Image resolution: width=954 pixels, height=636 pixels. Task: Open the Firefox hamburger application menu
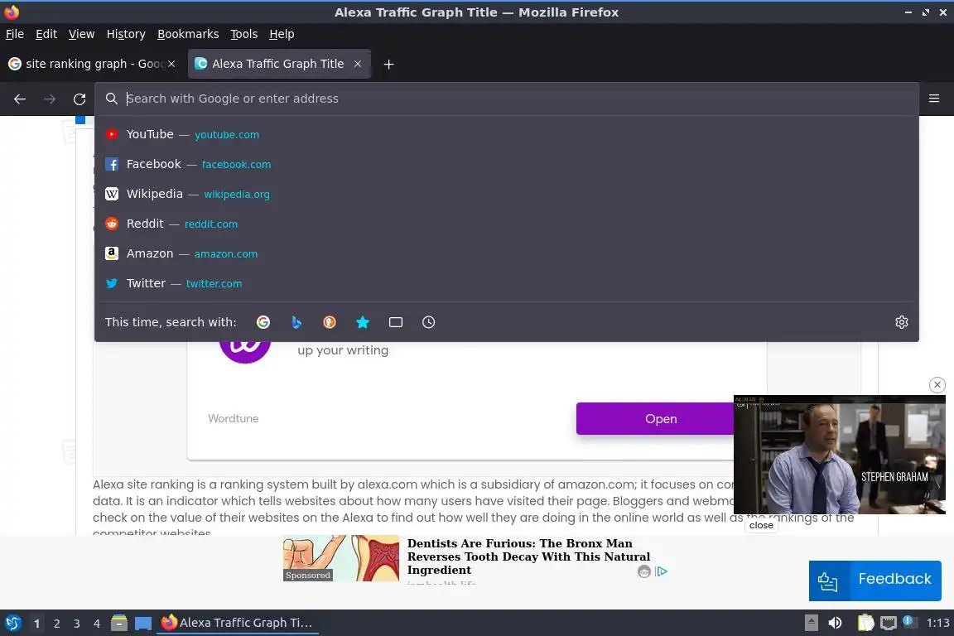934,99
